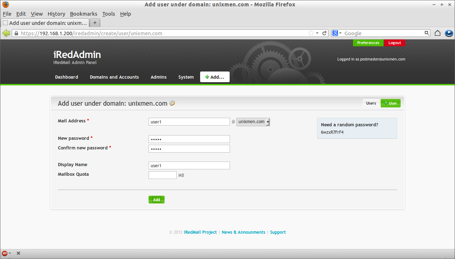Open the System section
Screen dimensions: 455x259
coord(186,77)
